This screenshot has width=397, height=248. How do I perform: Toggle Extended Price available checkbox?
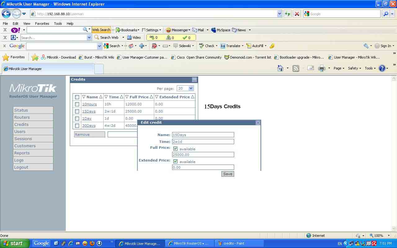tap(175, 162)
